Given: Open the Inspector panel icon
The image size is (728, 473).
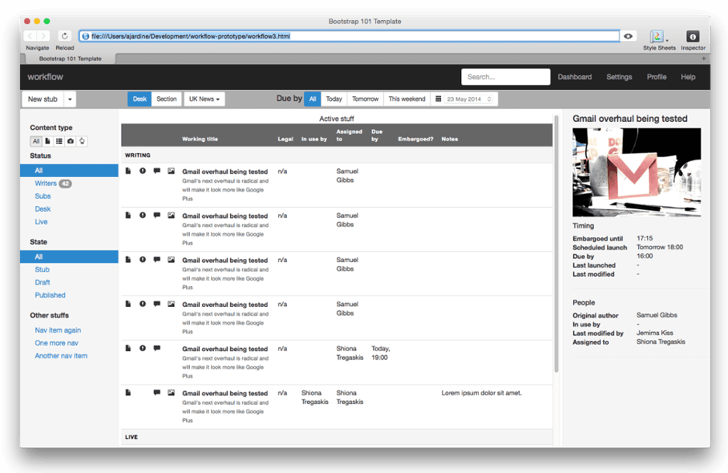Looking at the screenshot, I should tap(692, 36).
